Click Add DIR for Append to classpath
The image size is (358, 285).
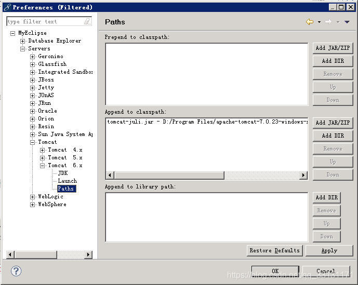pos(333,136)
